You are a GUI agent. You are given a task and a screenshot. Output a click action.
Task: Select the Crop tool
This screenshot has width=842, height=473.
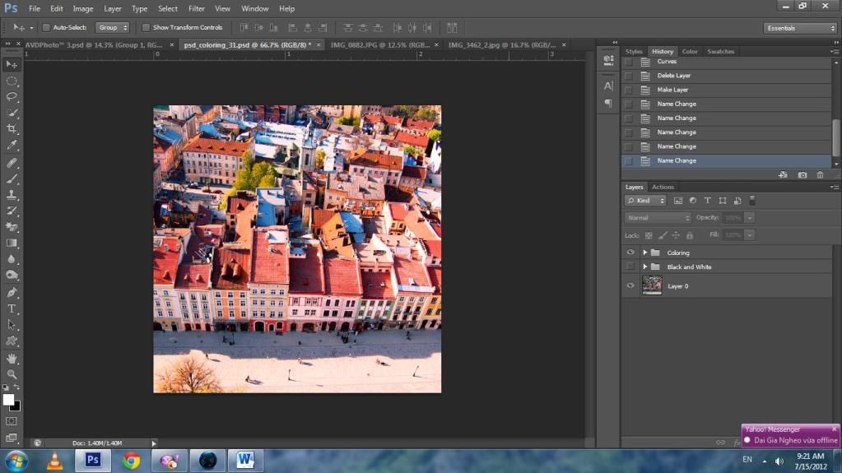click(x=12, y=129)
